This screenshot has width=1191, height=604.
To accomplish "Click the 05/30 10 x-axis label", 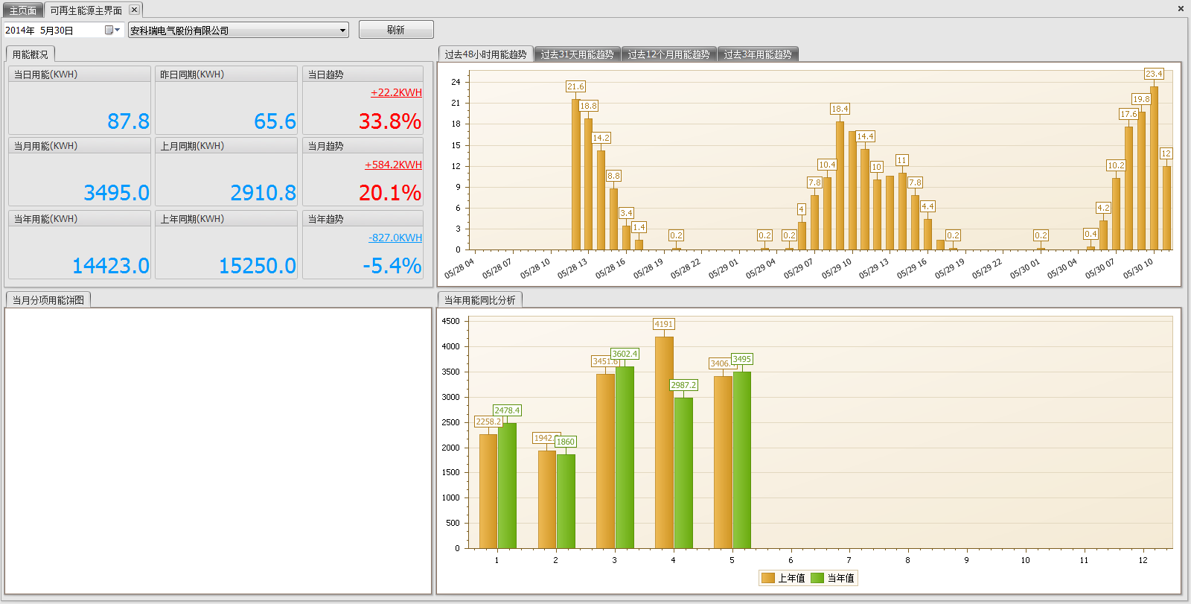I will coord(1137,269).
